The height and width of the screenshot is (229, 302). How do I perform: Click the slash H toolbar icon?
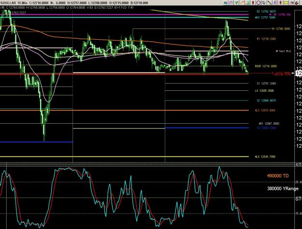coord(291,3)
